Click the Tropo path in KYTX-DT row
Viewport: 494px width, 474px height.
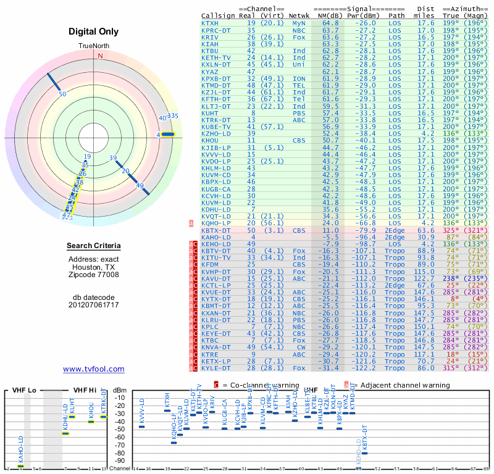coord(395,299)
